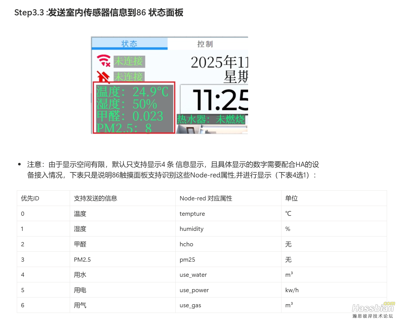Click the tempture table cell
This screenshot has height=321, width=401.
coord(228,214)
